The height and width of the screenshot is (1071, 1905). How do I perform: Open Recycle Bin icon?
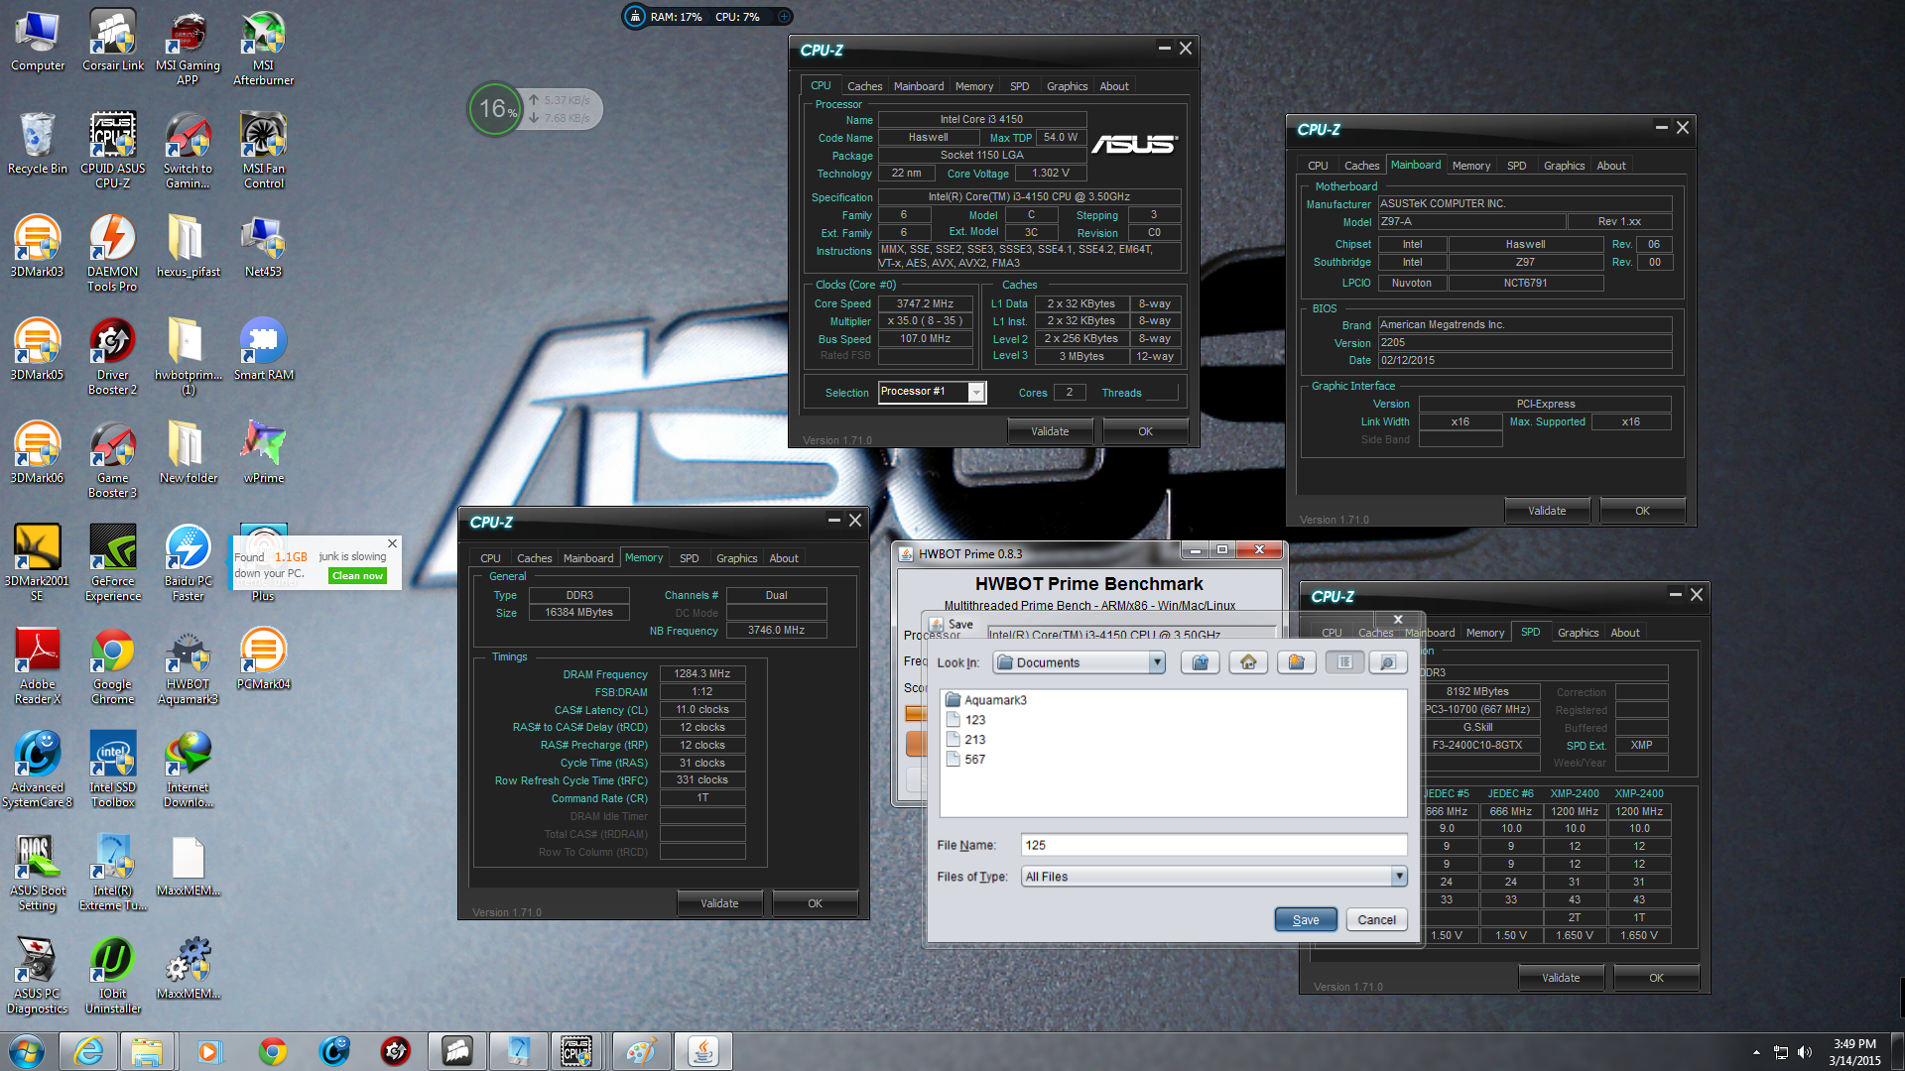(38, 145)
